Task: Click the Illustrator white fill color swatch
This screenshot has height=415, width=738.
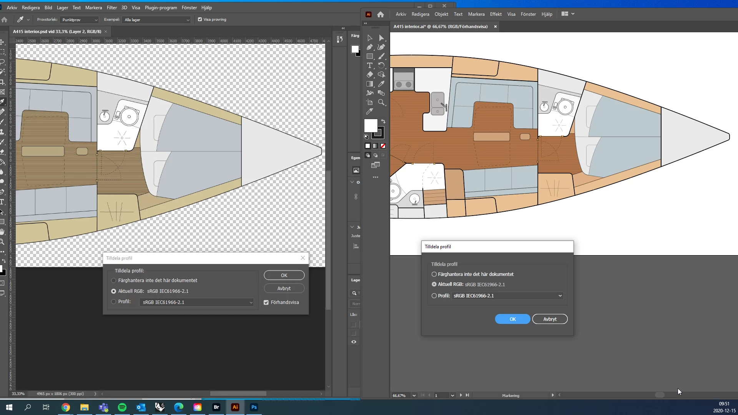Action: [x=370, y=125]
